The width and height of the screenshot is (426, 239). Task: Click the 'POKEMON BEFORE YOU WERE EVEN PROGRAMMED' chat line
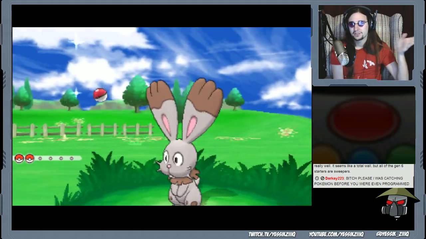(x=362, y=184)
